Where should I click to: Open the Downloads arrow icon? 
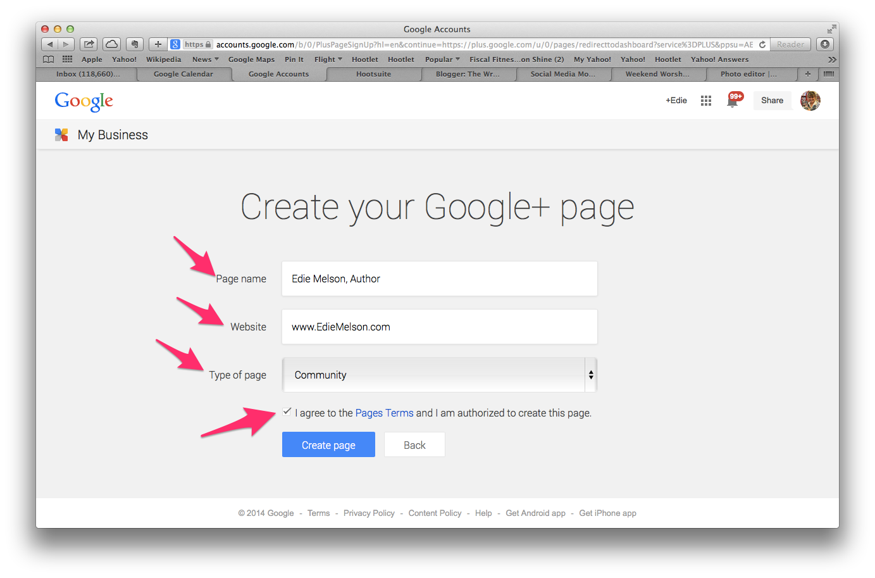coord(824,44)
